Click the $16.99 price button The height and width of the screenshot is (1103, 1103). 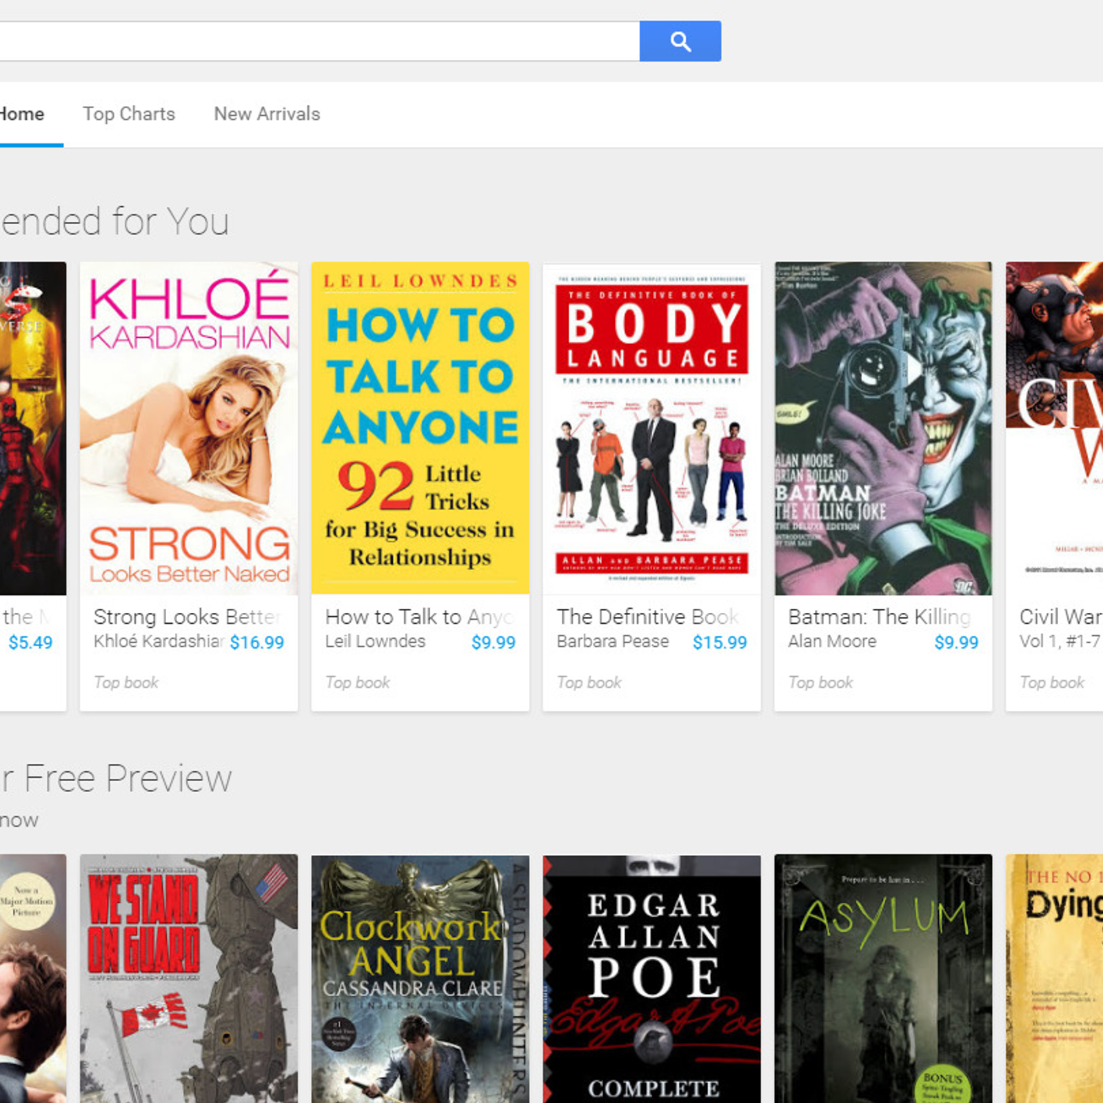click(x=256, y=642)
